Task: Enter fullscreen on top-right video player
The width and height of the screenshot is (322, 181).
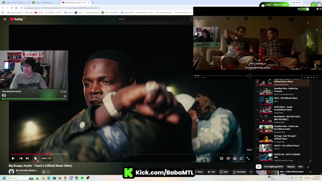Action: tap(320, 77)
